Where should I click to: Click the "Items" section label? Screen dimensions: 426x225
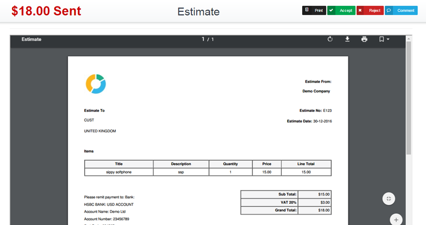tap(88, 151)
